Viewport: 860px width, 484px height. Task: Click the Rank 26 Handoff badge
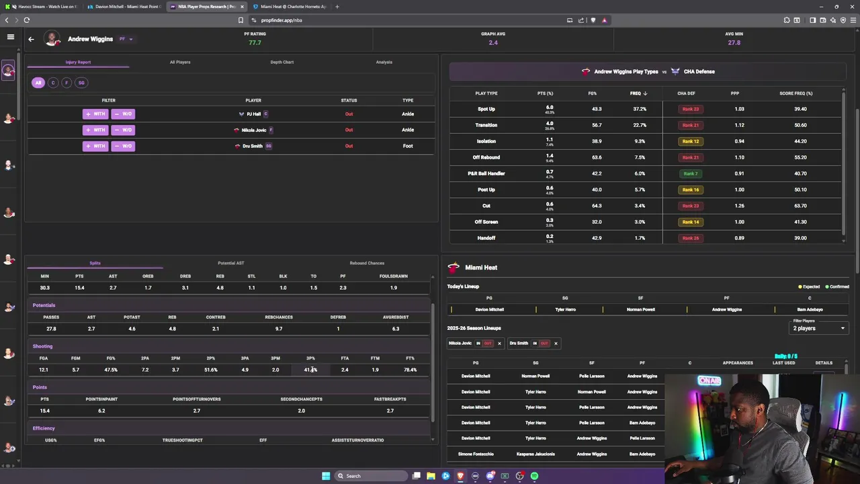[690, 238]
